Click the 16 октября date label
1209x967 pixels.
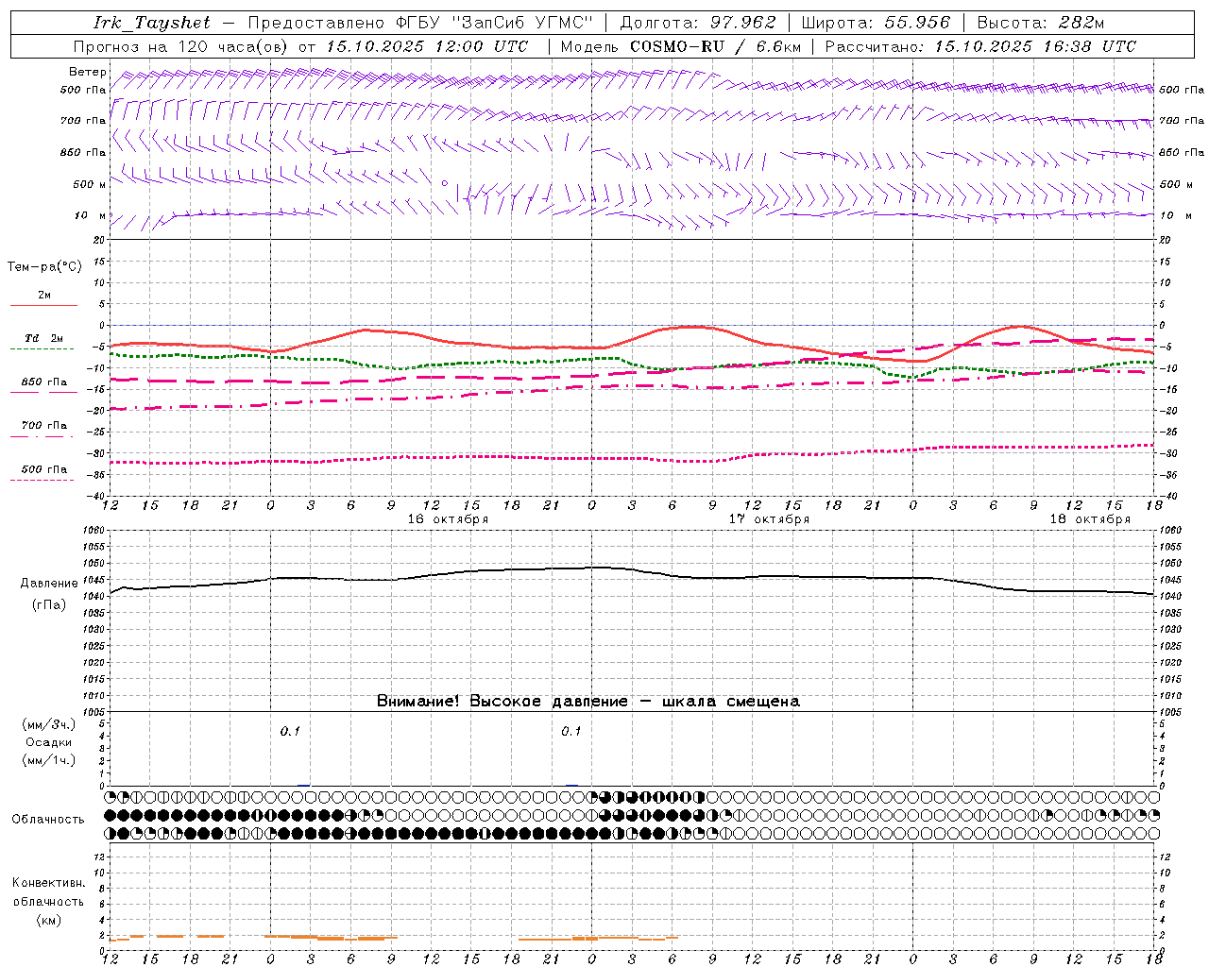448,519
